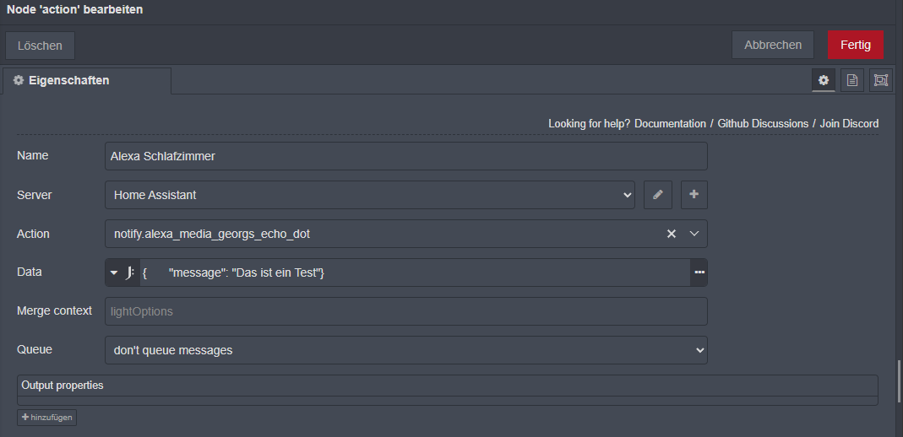903x437 pixels.
Task: Add new server with plus icon
Action: [x=694, y=195]
